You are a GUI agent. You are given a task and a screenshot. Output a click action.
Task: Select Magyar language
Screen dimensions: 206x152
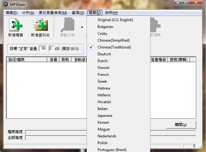click(x=118, y=129)
